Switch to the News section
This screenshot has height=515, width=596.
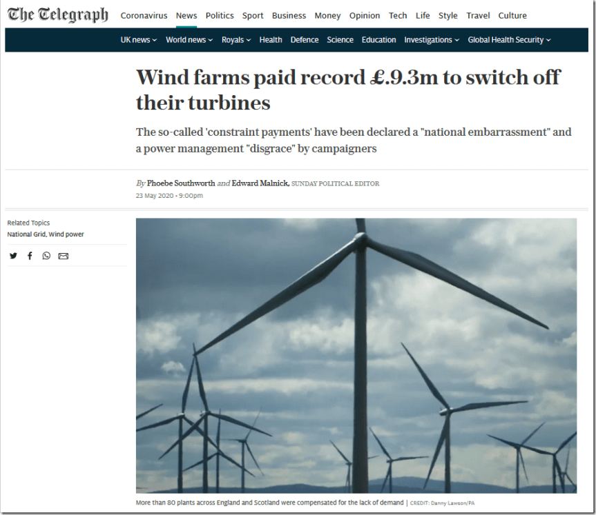click(186, 15)
